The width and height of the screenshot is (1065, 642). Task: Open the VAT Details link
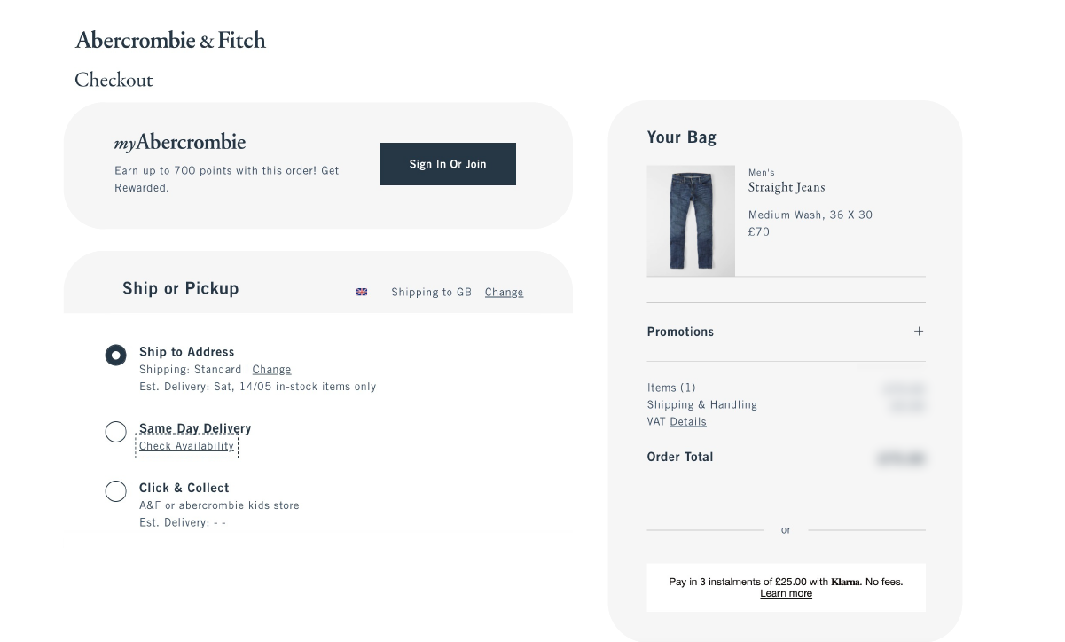coord(688,422)
